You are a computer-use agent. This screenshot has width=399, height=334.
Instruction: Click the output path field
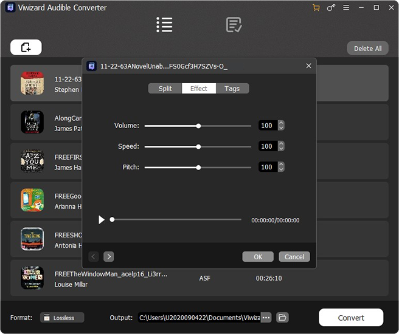199,318
